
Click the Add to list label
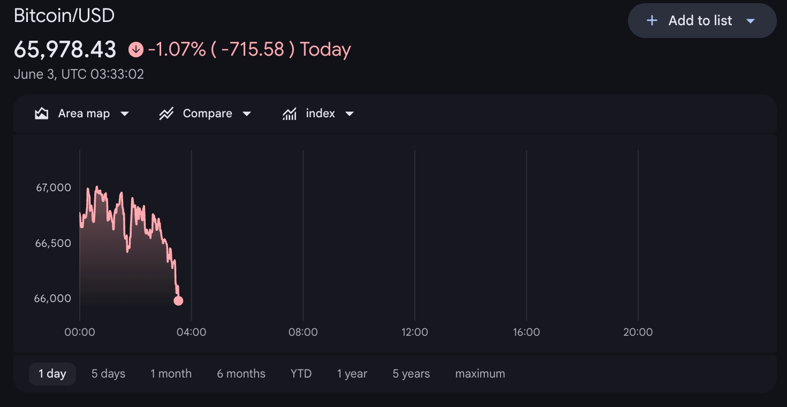(700, 21)
